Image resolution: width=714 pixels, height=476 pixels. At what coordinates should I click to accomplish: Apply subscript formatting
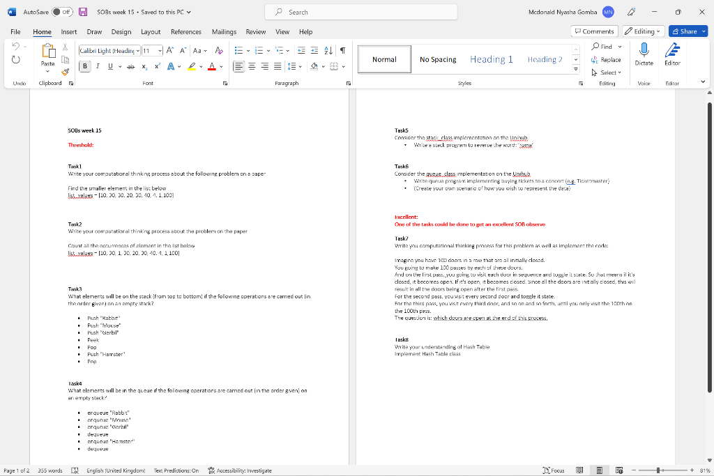pyautogui.click(x=144, y=66)
